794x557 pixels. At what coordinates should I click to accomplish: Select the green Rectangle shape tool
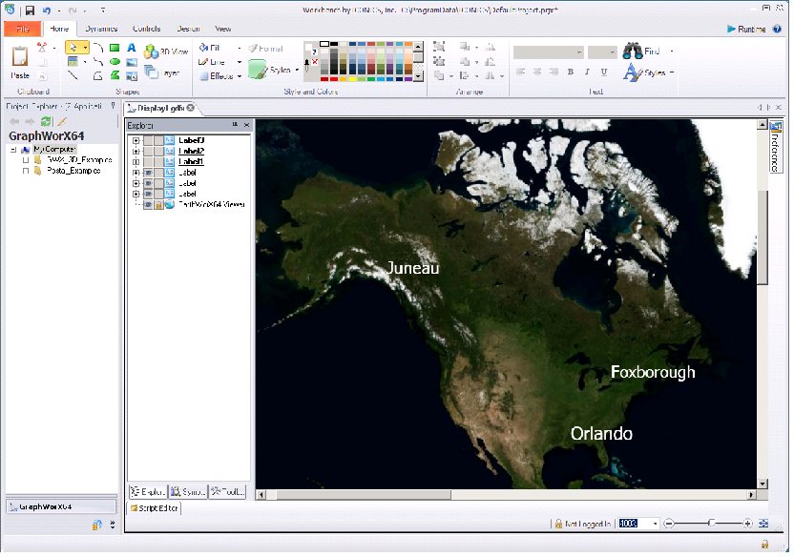115,48
